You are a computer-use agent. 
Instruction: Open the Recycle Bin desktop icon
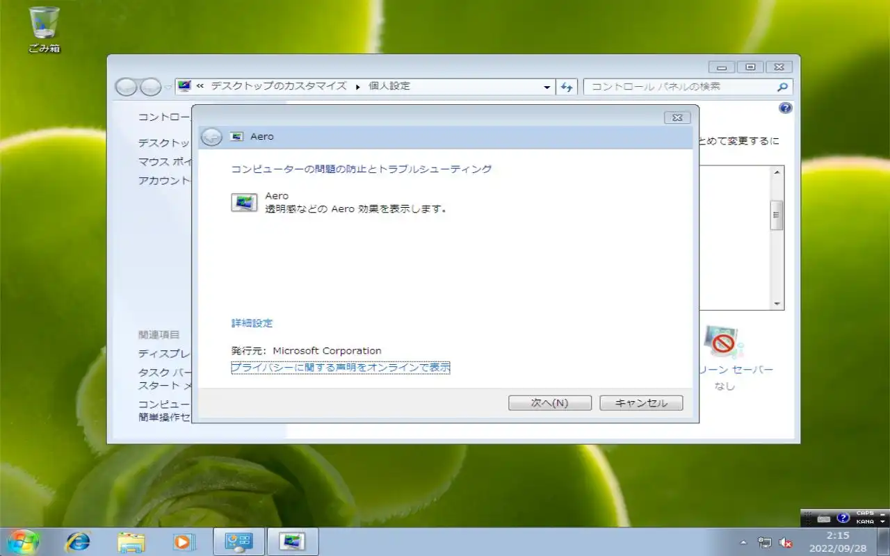click(x=44, y=29)
